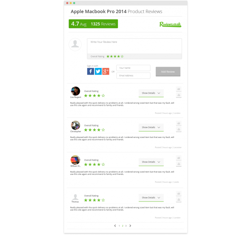Select the first star in review form rating
Screen dimensions: 251x235
coord(108,56)
